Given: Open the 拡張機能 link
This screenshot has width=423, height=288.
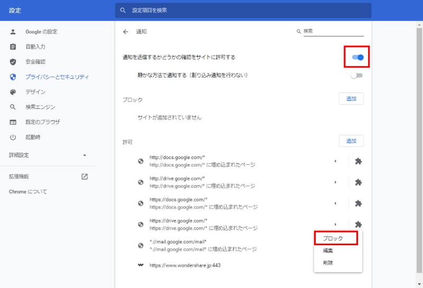Looking at the screenshot, I should coord(19,176).
